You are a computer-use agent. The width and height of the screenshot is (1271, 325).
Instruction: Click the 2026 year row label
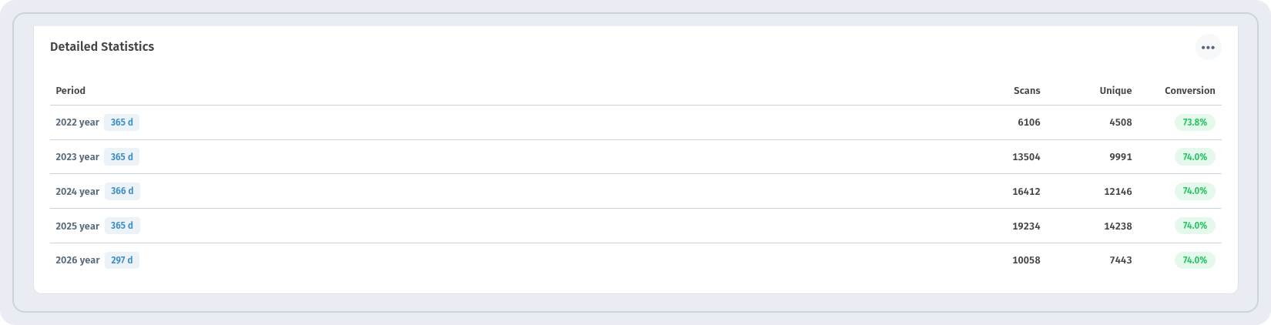click(x=77, y=260)
